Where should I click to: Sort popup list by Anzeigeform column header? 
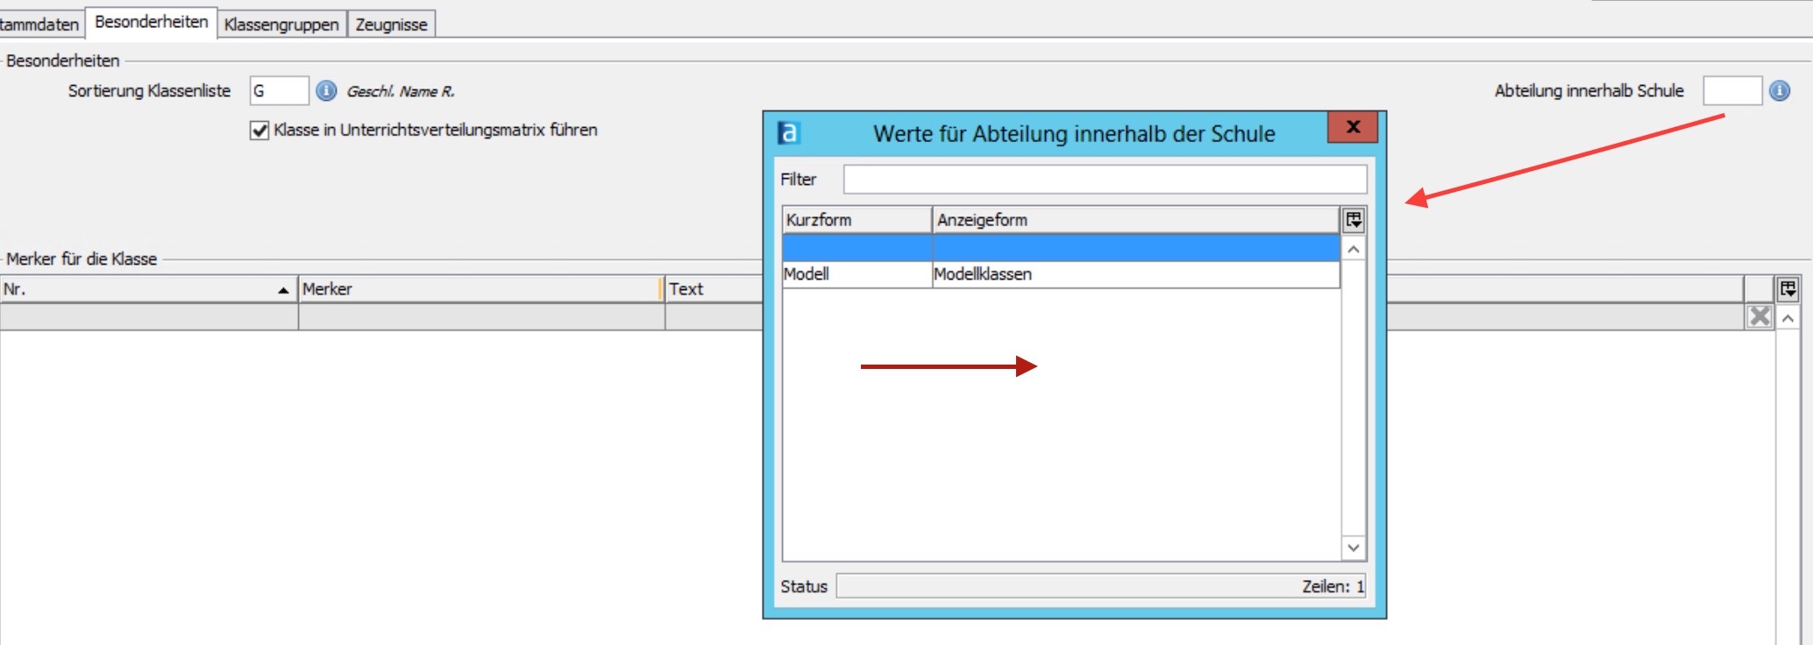[1136, 220]
